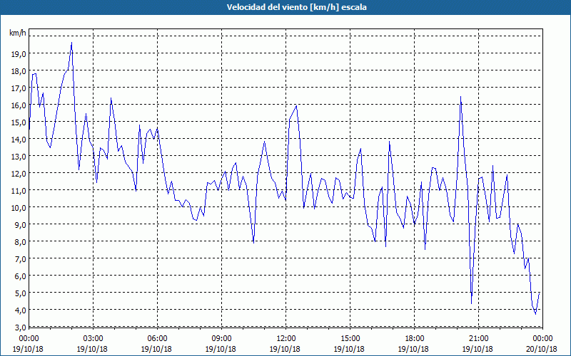Click the 12,0 y-axis label
The image size is (571, 356).
coord(19,173)
